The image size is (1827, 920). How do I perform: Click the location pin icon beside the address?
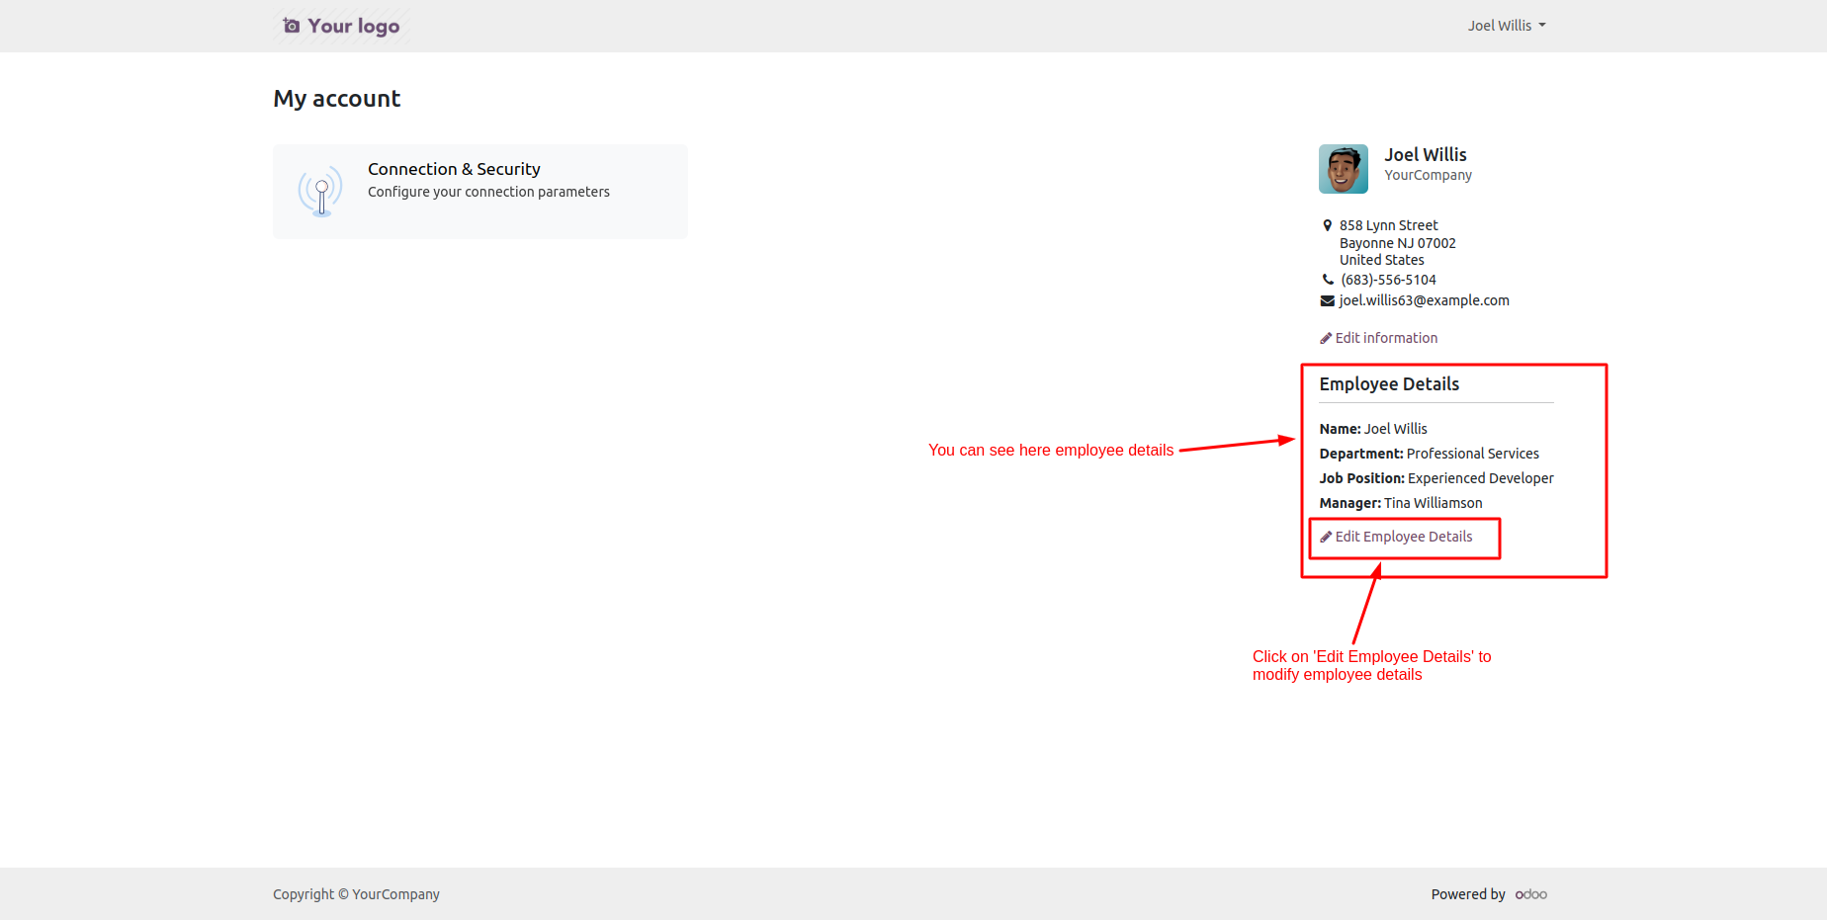tap(1327, 225)
